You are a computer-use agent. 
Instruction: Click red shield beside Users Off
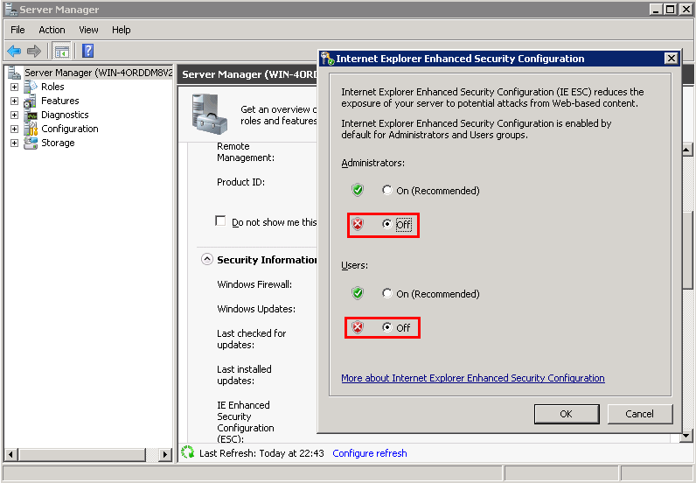coord(358,327)
